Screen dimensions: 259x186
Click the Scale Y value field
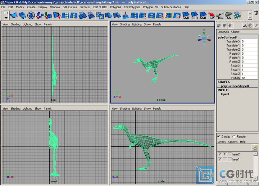coord(249,70)
